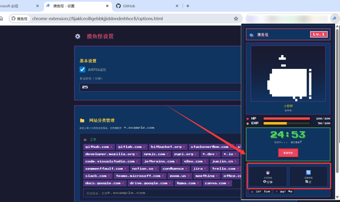This screenshot has height=202, width=340.
Task: Uncheck the 启用网站监控 checkbox
Action: coord(82,69)
